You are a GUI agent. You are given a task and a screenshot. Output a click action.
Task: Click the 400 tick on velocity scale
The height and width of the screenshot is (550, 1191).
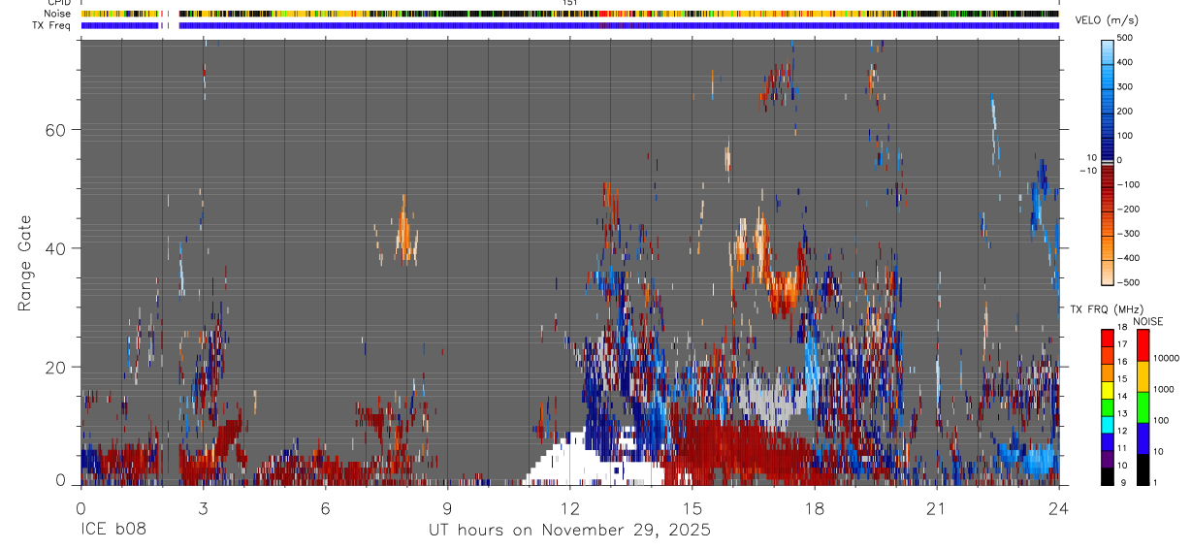[x=1126, y=62]
